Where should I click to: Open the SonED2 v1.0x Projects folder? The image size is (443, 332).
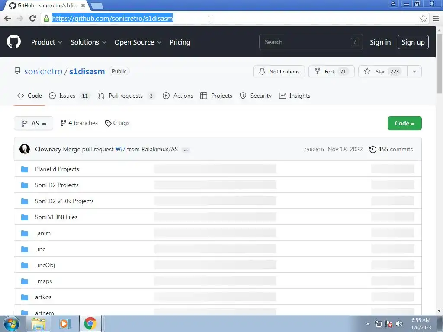pos(64,201)
